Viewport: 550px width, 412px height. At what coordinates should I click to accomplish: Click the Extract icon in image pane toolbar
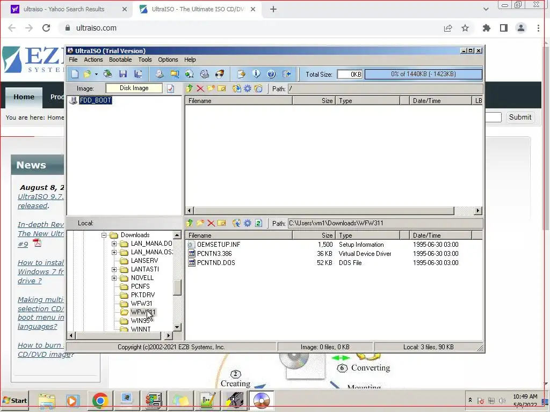click(237, 89)
